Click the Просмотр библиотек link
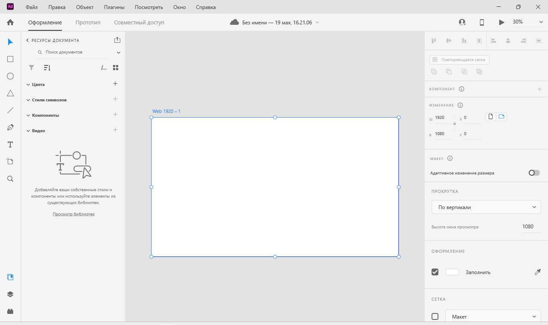 [x=74, y=214]
